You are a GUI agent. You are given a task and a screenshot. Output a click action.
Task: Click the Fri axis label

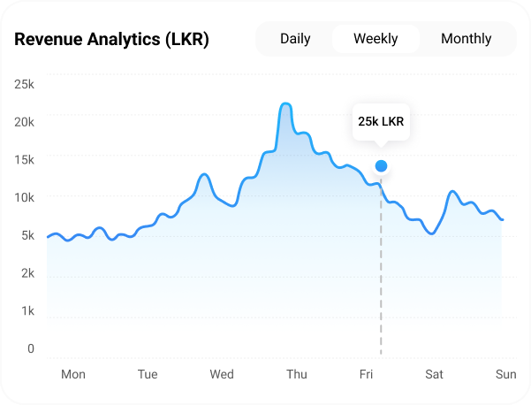click(x=366, y=375)
